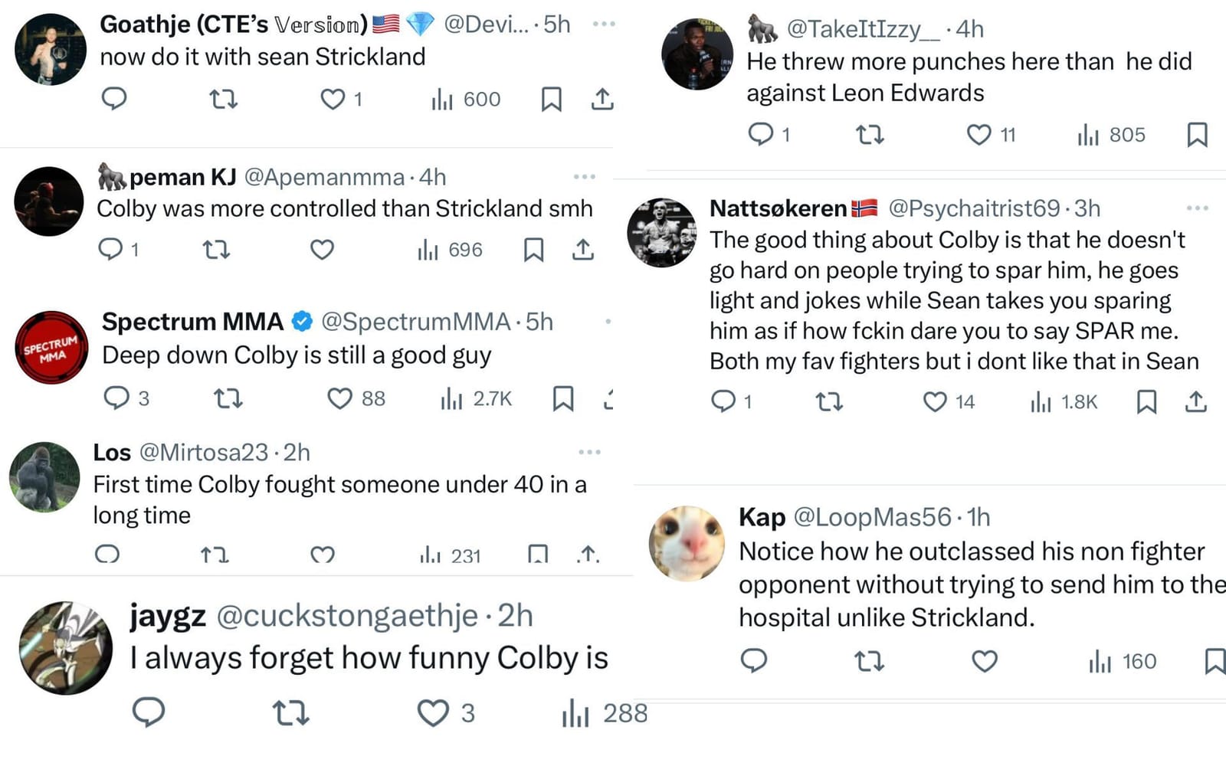Share Apeman KJ's tweet
Viewport: 1226px width, 766px height.
[585, 248]
